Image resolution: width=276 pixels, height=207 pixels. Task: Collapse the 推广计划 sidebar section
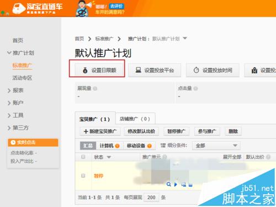(x=9, y=53)
